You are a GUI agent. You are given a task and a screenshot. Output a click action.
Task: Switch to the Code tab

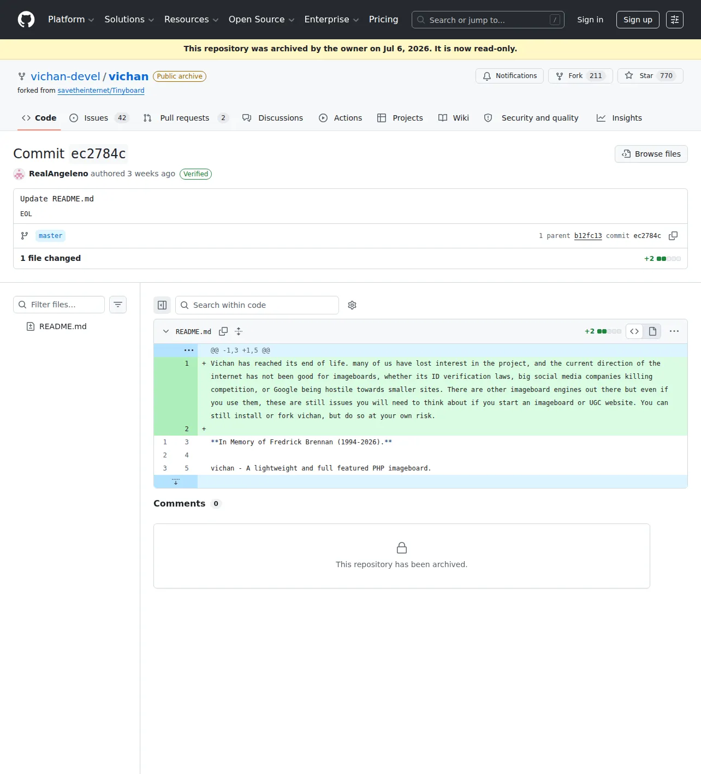tap(39, 118)
